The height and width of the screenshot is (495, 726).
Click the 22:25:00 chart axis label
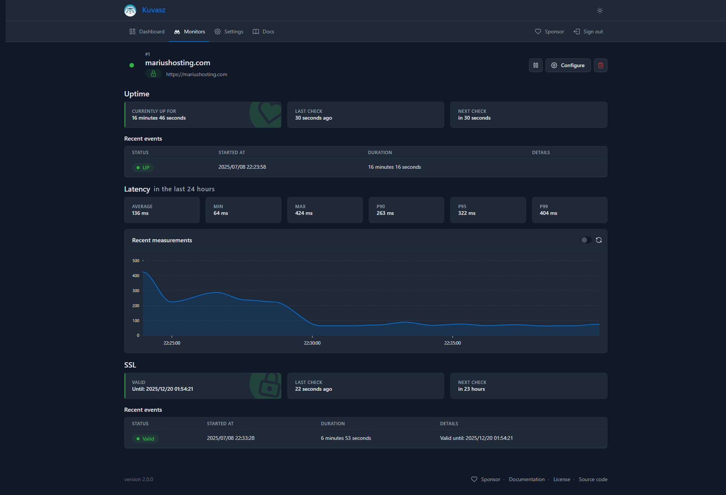(172, 343)
